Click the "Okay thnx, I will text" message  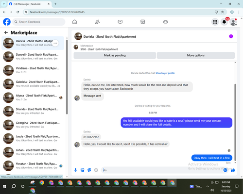[212, 158]
